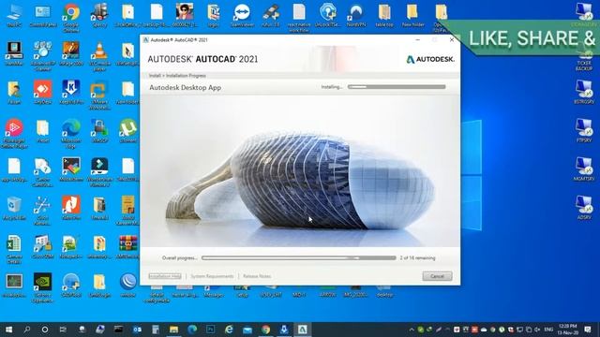Open the table top folder on the desktop
The width and height of the screenshot is (600, 337).
[x=384, y=15]
